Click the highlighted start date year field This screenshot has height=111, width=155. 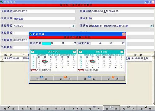[x=46, y=43]
